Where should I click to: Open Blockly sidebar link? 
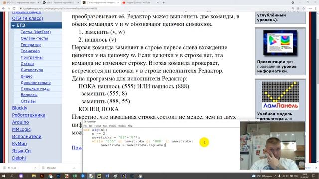(x=20, y=108)
